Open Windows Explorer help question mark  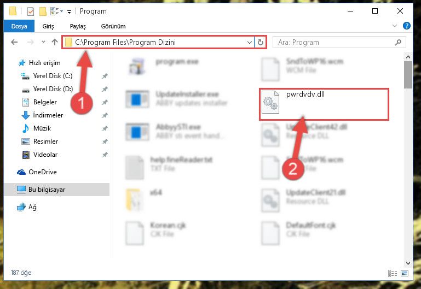tap(407, 26)
